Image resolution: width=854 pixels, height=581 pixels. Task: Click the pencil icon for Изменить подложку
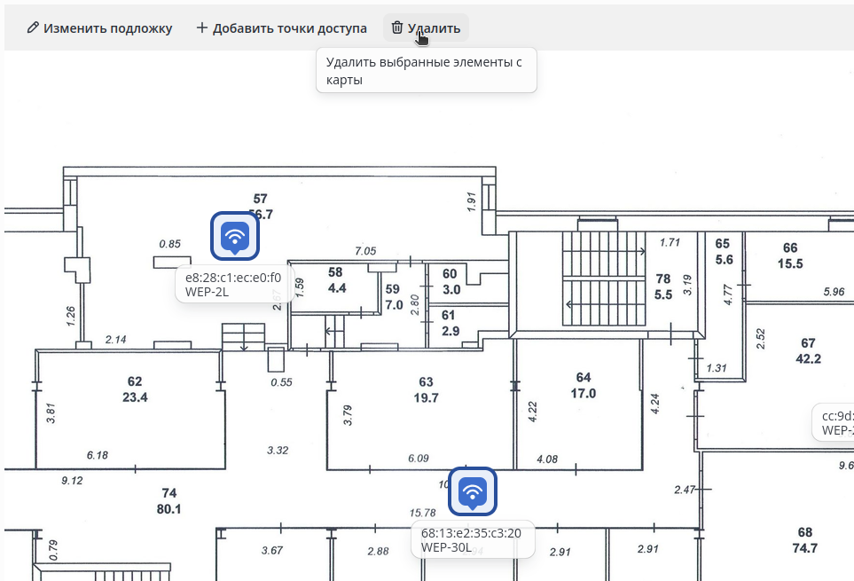pyautogui.click(x=33, y=27)
